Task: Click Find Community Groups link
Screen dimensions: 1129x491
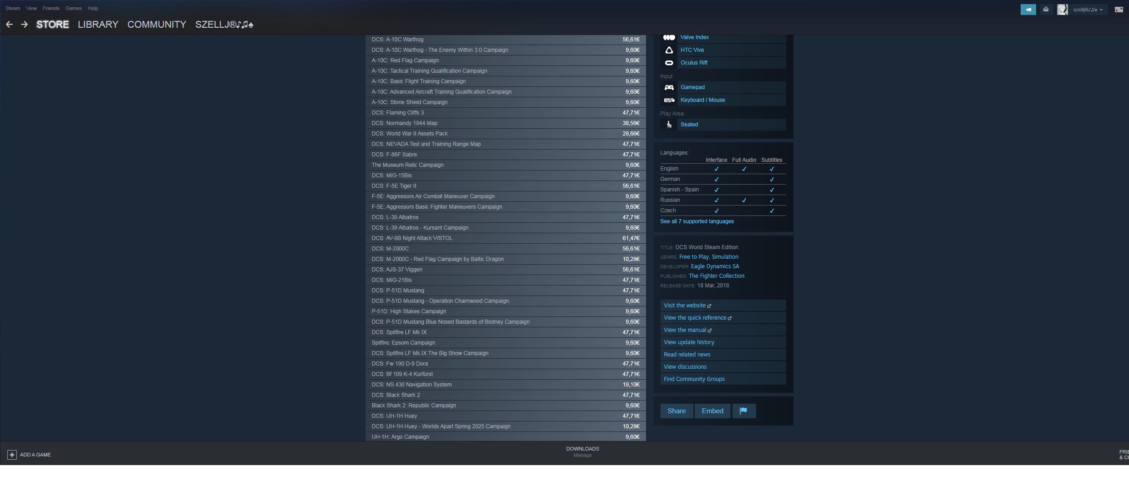Action: (723, 379)
